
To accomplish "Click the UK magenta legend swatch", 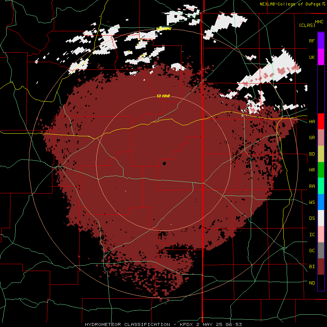I will pyautogui.click(x=321, y=57).
